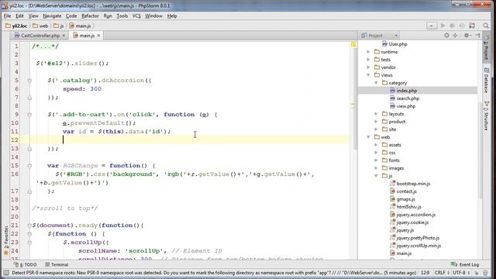This screenshot has height=279, width=496.
Task: Open the Navigate menu
Action: coord(52,15)
